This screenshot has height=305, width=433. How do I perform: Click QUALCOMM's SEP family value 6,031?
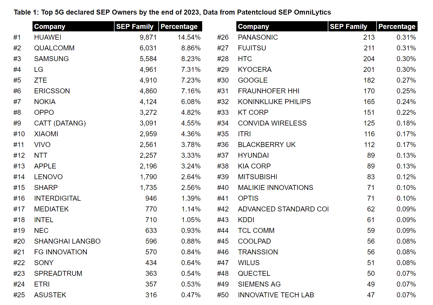click(148, 48)
